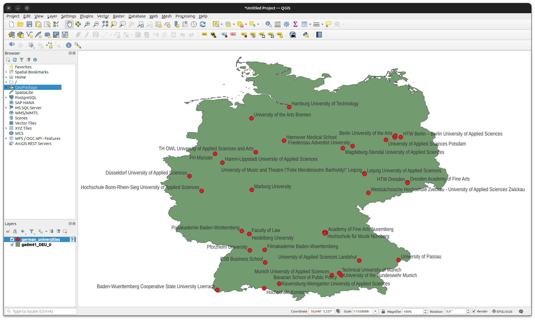The image size is (535, 320).
Task: Click the green symbol of gadm41_DEU_0 layer
Action: coord(18,245)
